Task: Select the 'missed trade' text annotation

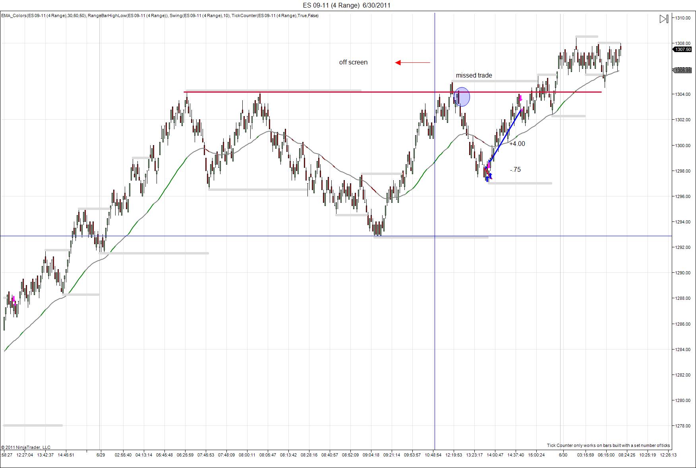Action: tap(474, 75)
